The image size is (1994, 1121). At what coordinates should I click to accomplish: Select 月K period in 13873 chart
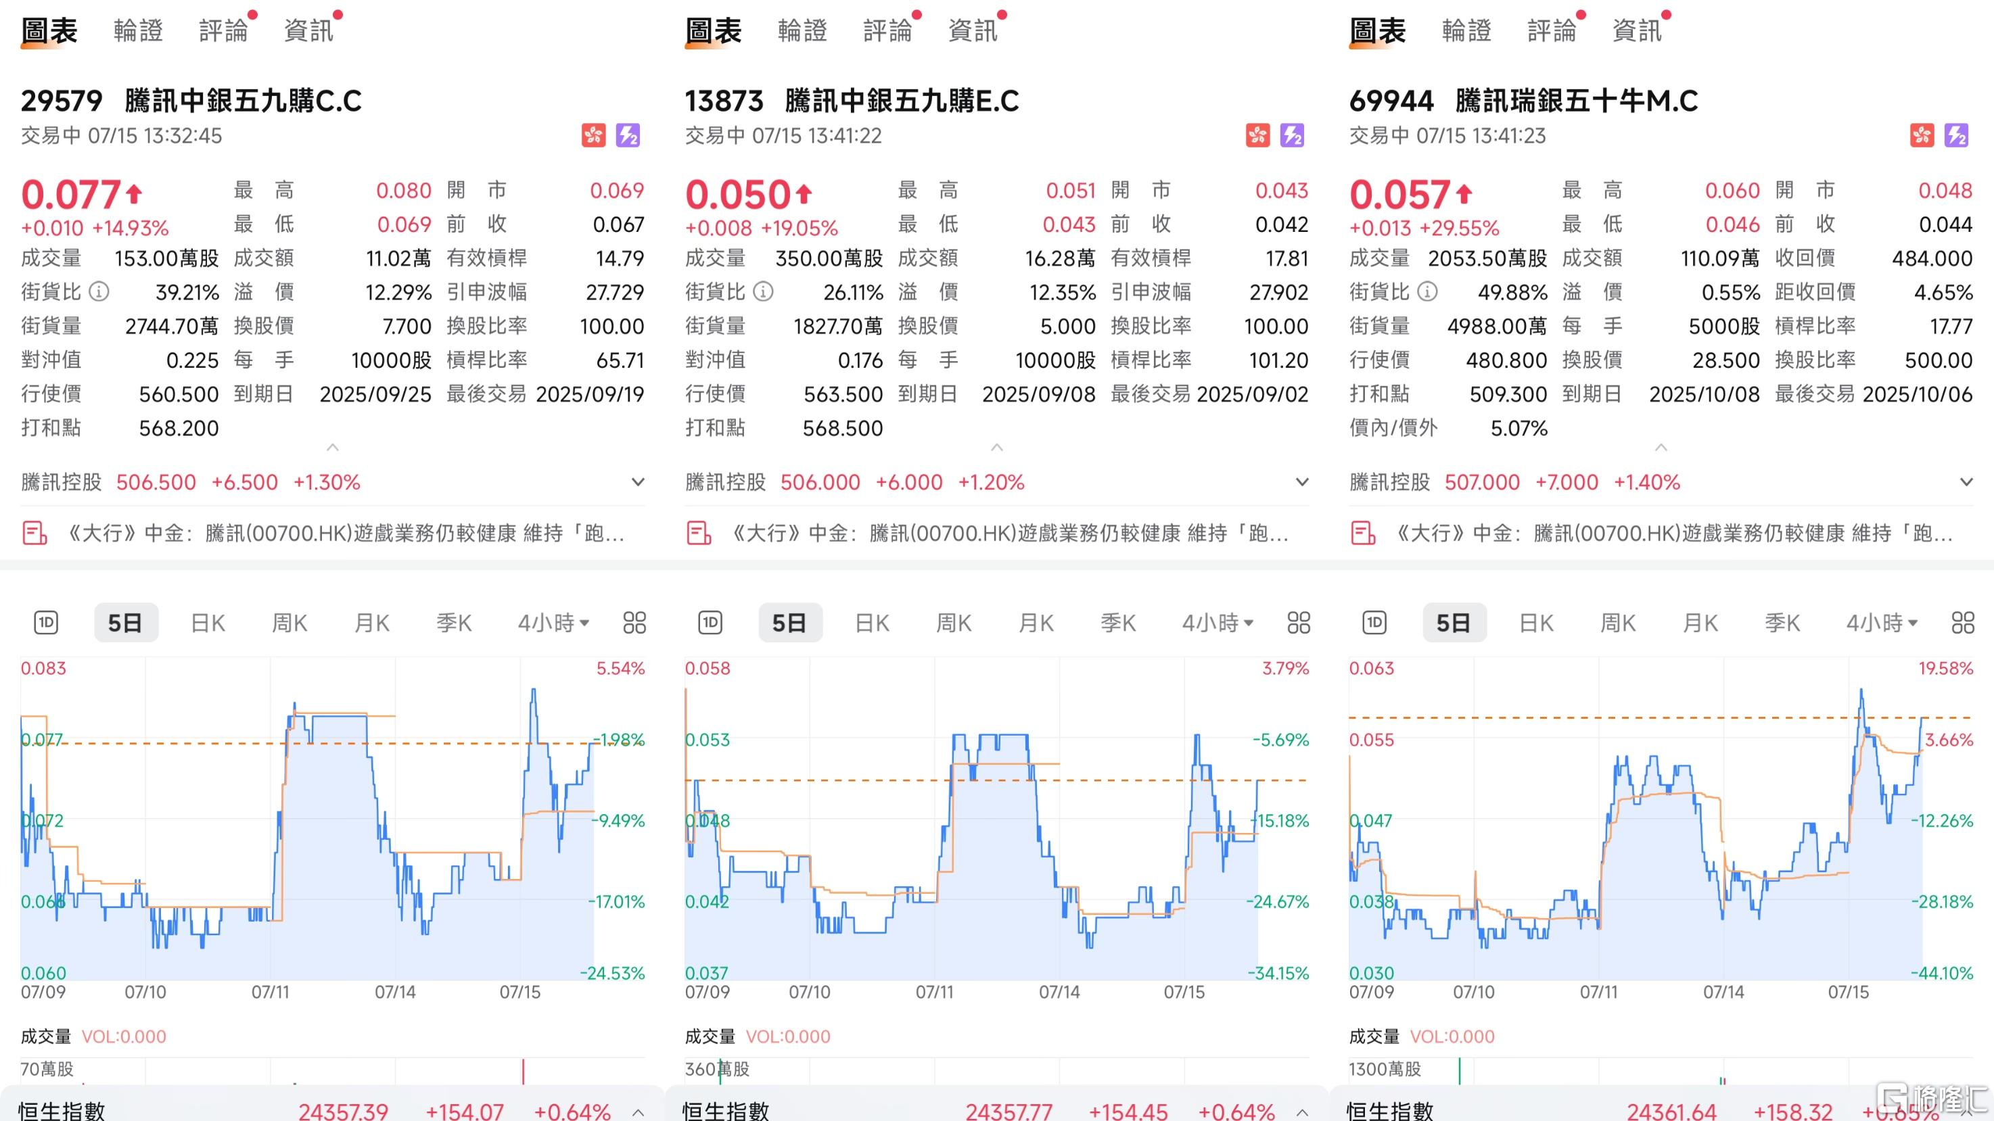pos(1036,623)
